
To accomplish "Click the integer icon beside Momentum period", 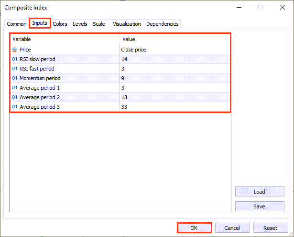I will pyautogui.click(x=14, y=78).
